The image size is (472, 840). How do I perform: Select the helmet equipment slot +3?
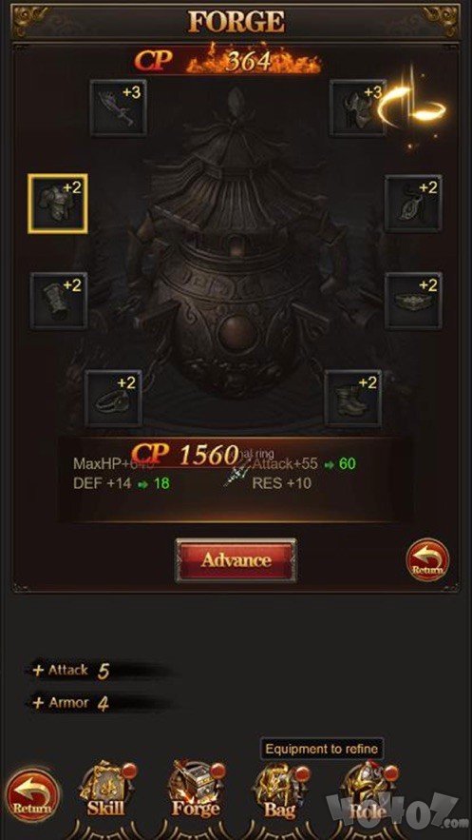(358, 107)
